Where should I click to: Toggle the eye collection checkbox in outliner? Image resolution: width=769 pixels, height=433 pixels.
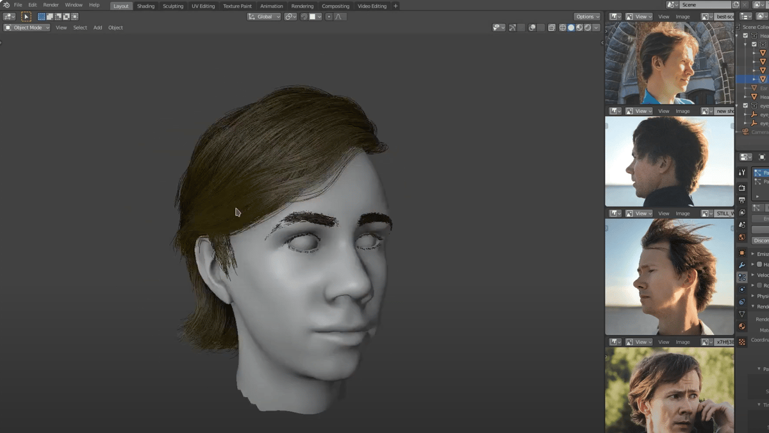tap(745, 106)
